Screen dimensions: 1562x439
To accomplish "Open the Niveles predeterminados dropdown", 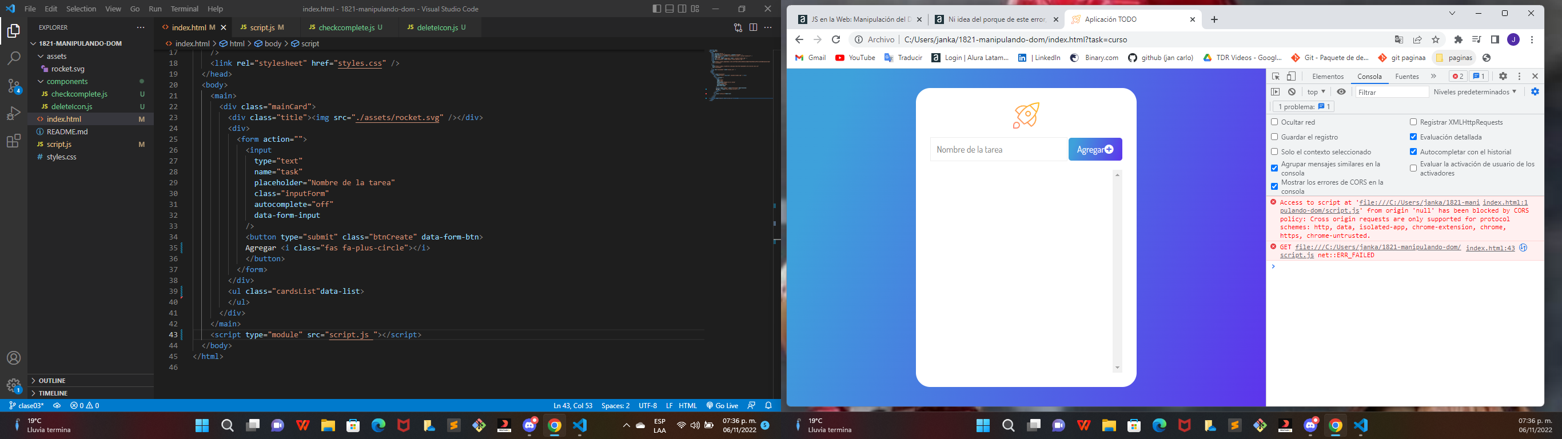I will pos(1475,92).
